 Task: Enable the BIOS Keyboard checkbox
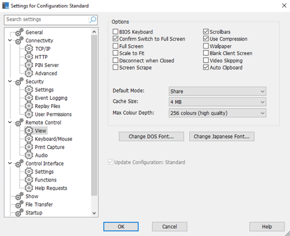click(x=115, y=31)
